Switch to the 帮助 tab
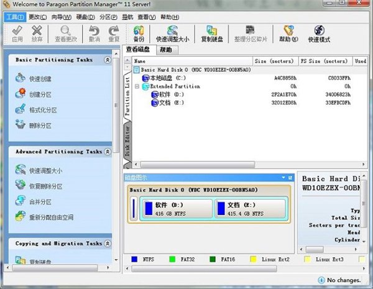This screenshot has width=373, height=289. pos(166,49)
